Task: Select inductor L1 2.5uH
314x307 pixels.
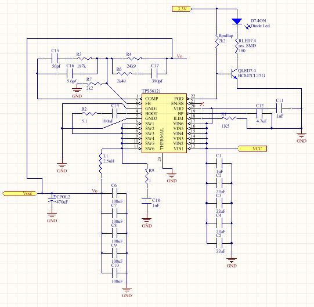Action: click(102, 164)
